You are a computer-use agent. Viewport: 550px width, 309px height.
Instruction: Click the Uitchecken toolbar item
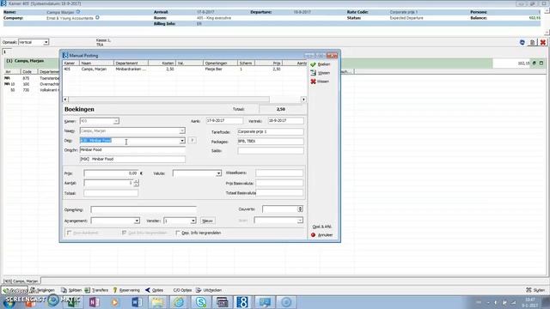click(x=209, y=290)
